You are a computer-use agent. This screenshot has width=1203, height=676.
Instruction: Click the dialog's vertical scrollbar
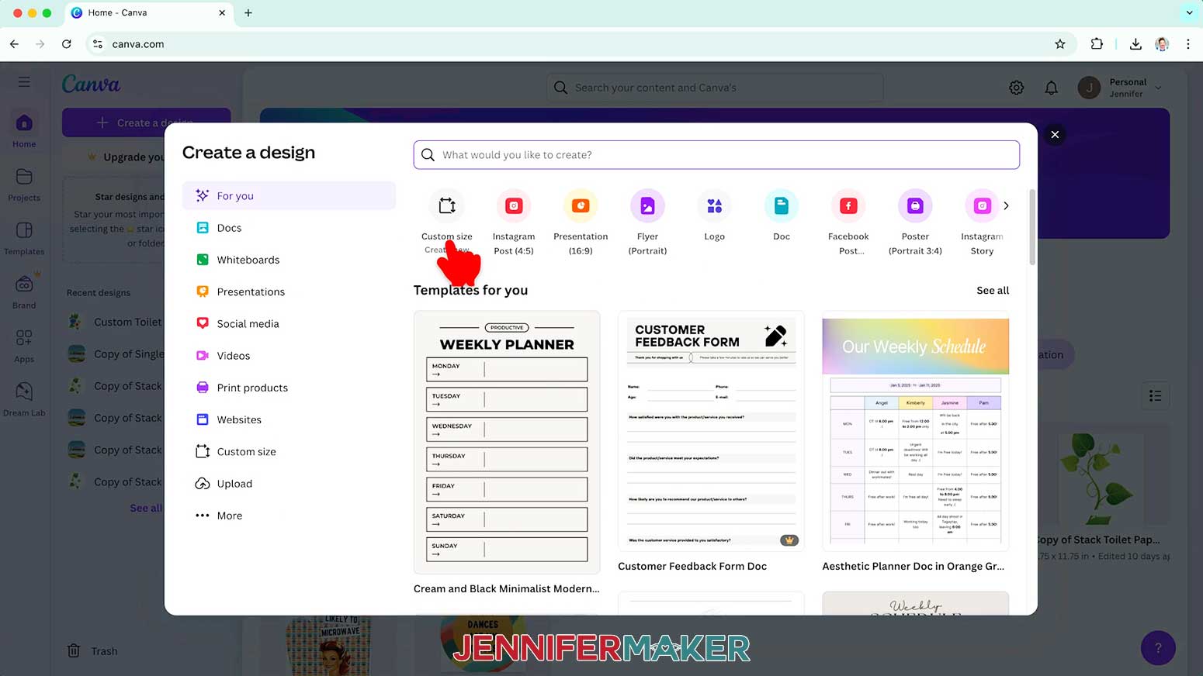(1032, 227)
